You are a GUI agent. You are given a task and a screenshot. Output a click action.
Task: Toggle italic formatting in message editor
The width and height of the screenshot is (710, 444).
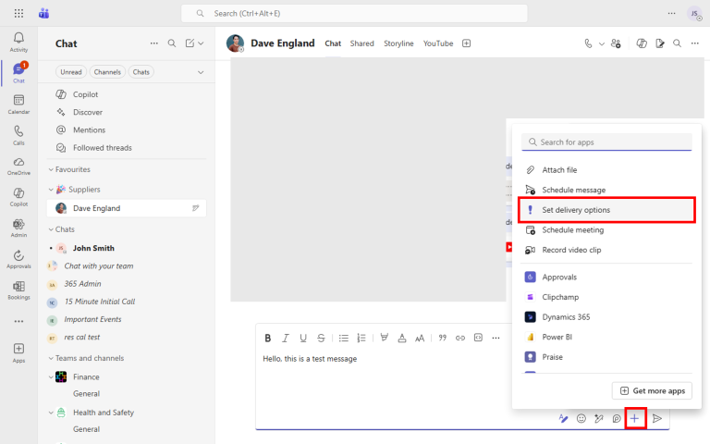click(286, 338)
